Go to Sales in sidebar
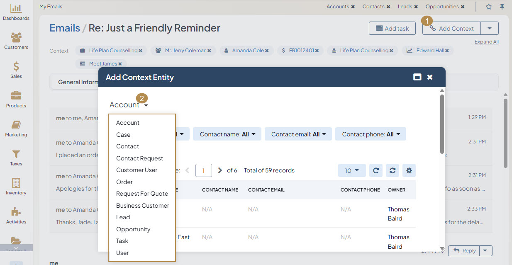The width and height of the screenshot is (512, 274). click(16, 70)
